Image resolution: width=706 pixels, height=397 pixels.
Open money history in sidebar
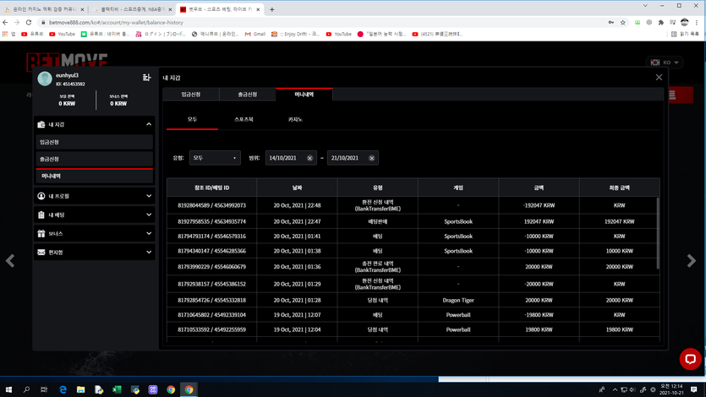pos(95,177)
